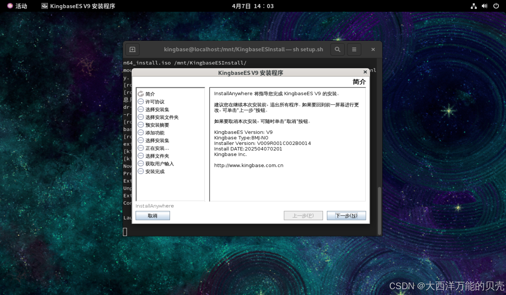
Task: Click the terminal cursor block
Action: point(125,232)
